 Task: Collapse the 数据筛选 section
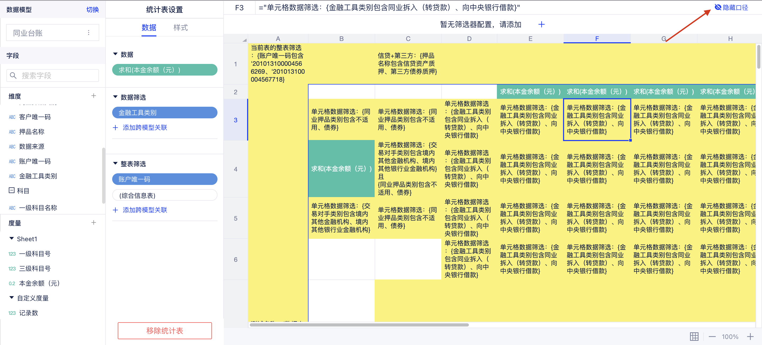coord(115,97)
